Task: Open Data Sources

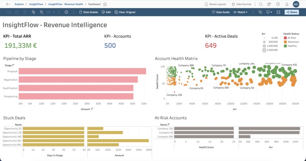Action: coord(241,4)
